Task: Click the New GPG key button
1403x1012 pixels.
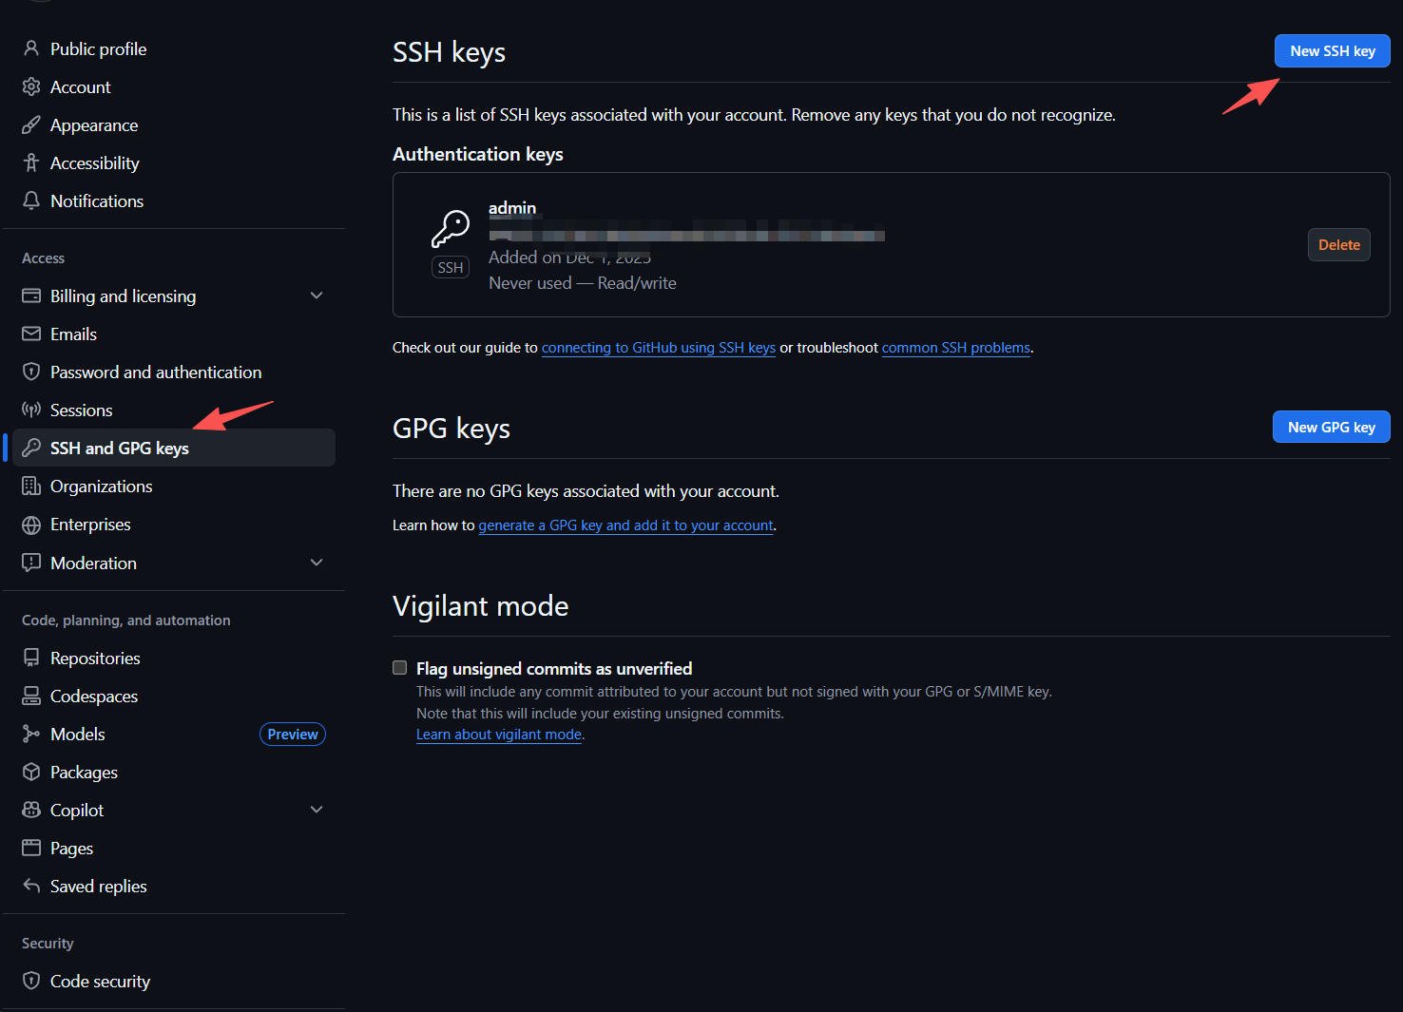Action: point(1331,427)
